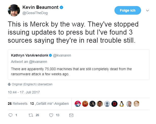
Task: Click the red letter D avatar
Action: 115,104
